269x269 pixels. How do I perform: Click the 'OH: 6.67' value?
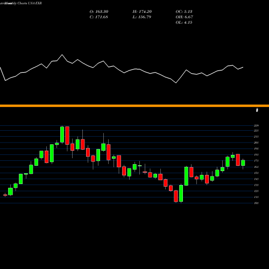coord(184,17)
